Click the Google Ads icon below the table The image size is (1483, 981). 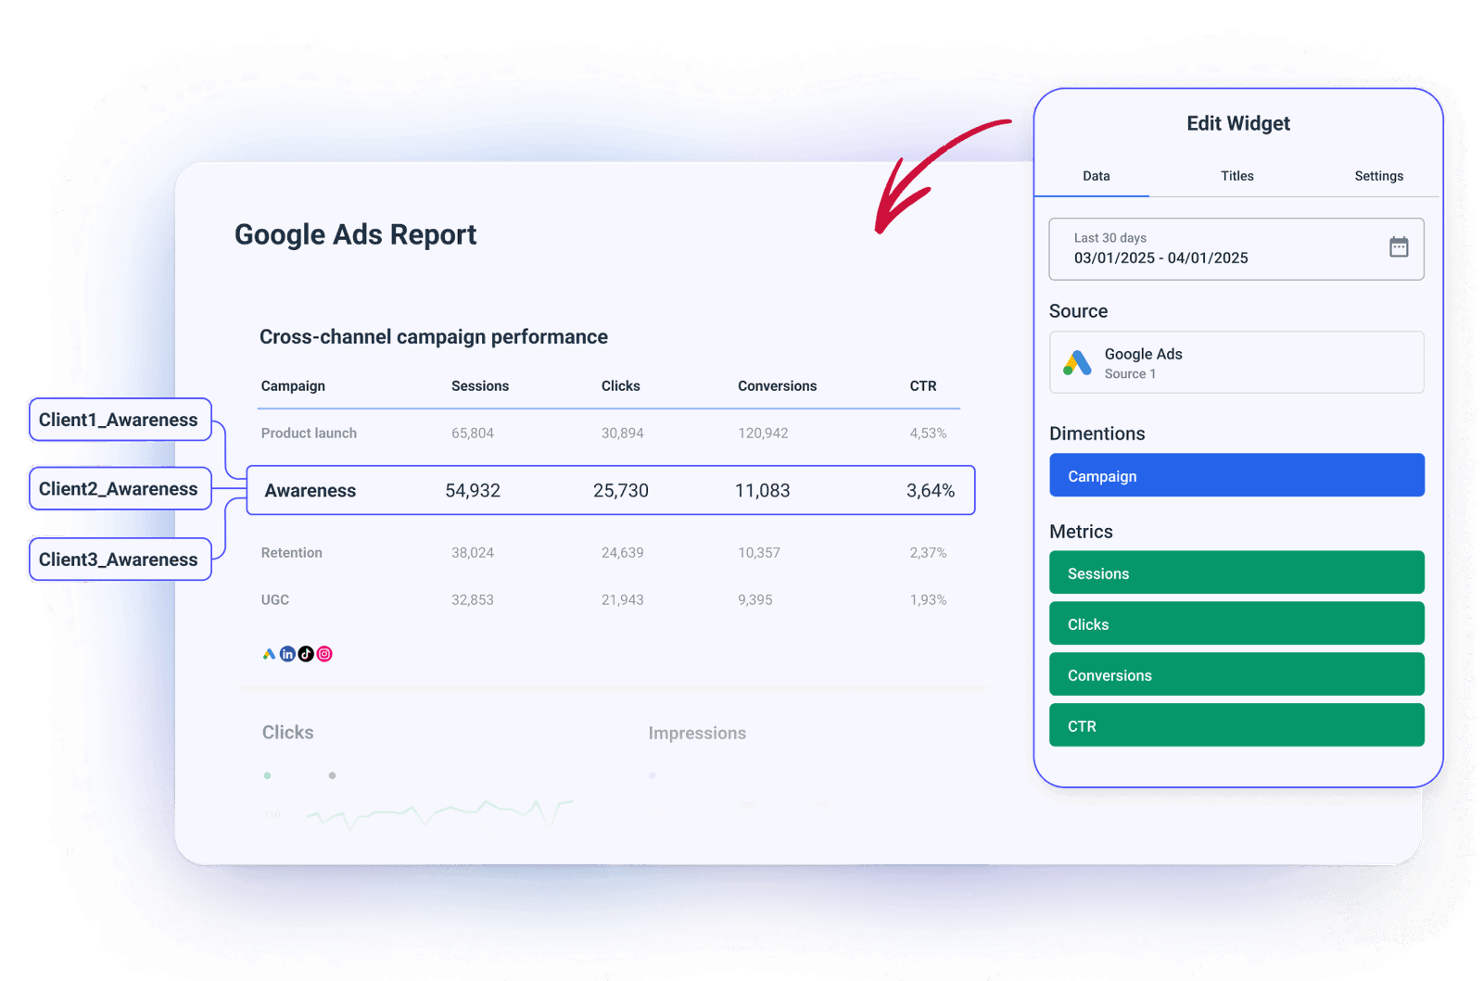click(x=268, y=653)
